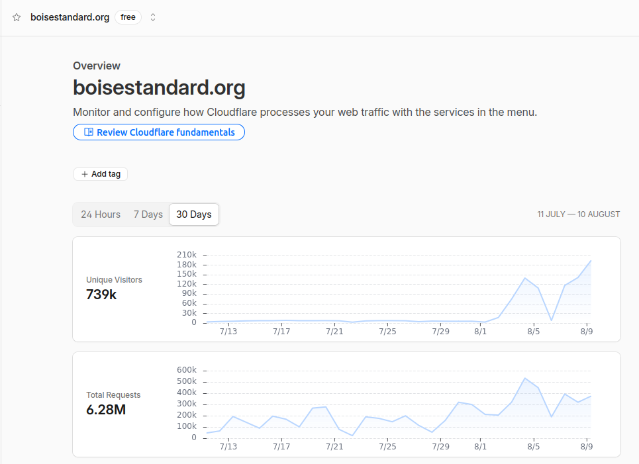Click the 7/21 tick on Total Requests chart
Screen dimensions: 639x464
pos(334,447)
